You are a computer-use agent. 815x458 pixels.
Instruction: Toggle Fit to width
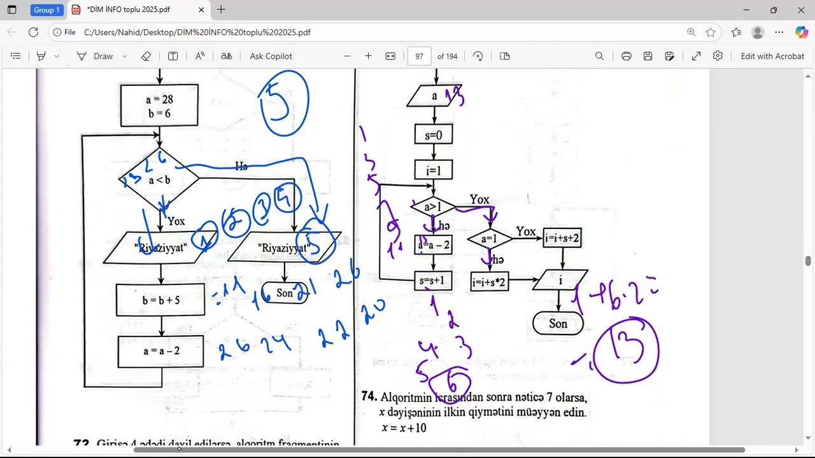(390, 56)
